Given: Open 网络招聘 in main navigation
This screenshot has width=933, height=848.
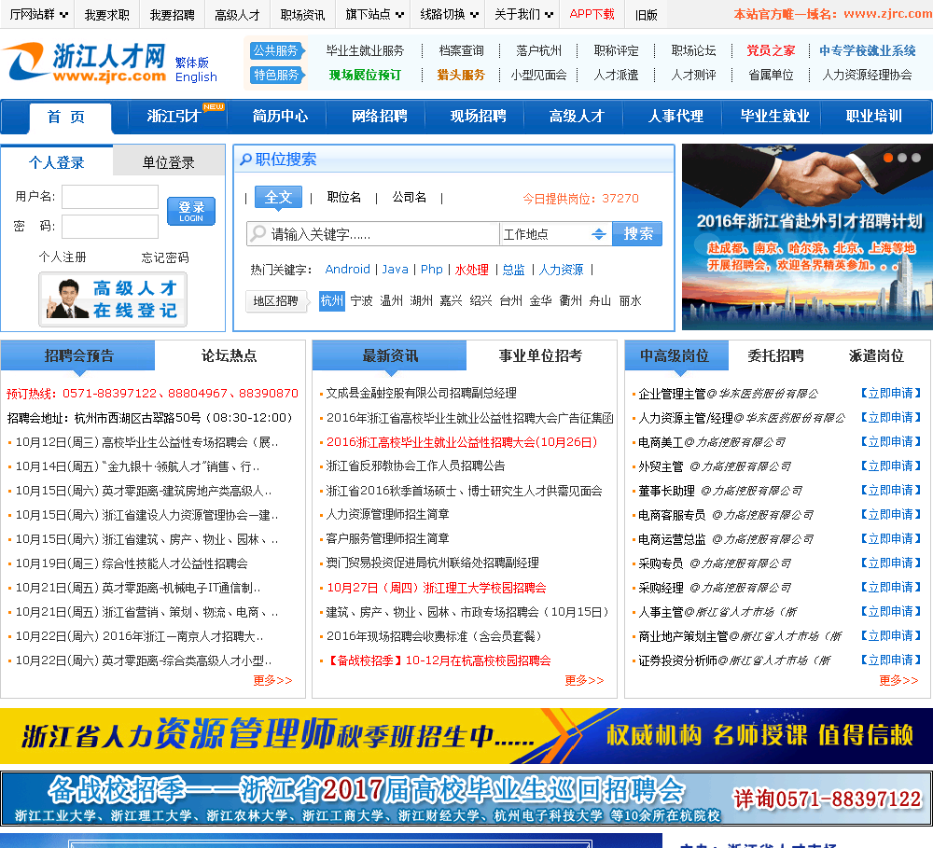Looking at the screenshot, I should click(x=379, y=116).
